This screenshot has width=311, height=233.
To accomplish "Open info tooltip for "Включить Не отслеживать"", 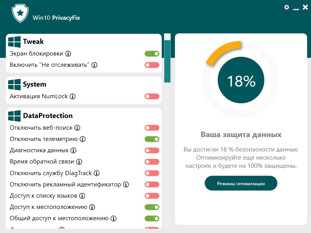I will point(94,65).
